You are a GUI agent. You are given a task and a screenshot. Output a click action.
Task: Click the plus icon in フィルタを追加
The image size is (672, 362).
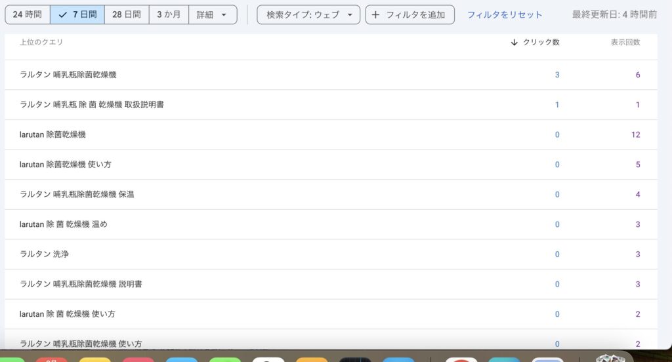point(375,14)
